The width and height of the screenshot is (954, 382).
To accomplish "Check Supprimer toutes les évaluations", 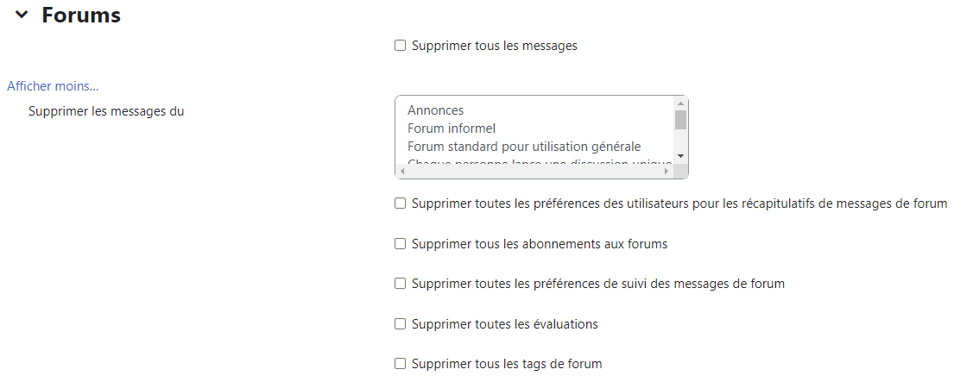I will 400,324.
